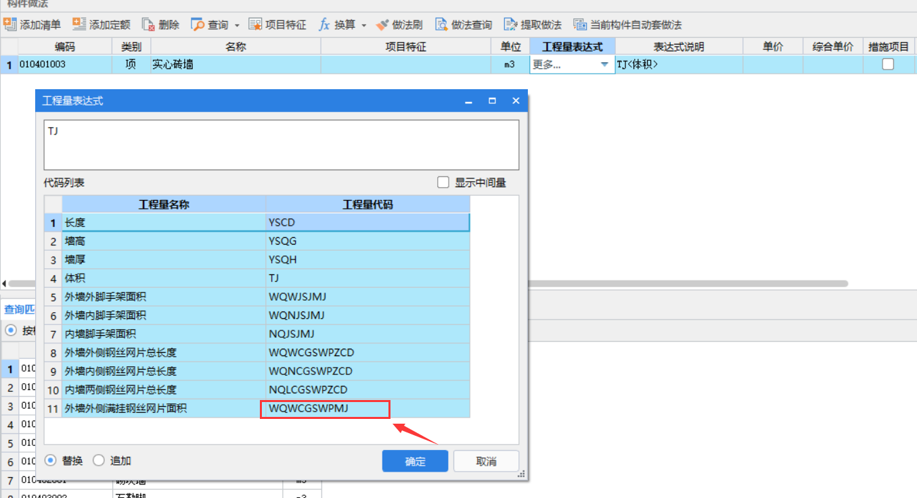Click the 做法查询 toolbar icon
Image resolution: width=917 pixels, height=498 pixels.
(441, 25)
